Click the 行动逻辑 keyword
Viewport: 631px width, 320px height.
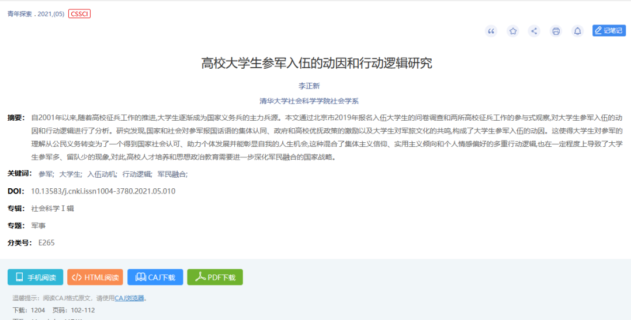coord(137,174)
